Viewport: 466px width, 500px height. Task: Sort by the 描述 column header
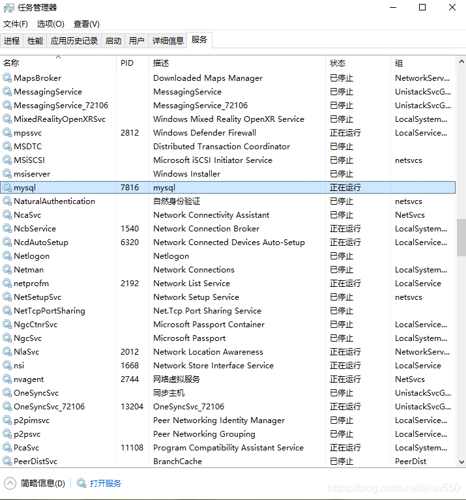coord(237,63)
